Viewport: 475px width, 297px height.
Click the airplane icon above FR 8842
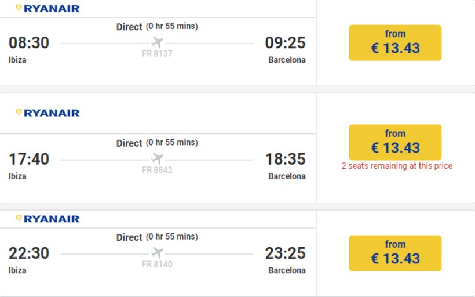[157, 159]
